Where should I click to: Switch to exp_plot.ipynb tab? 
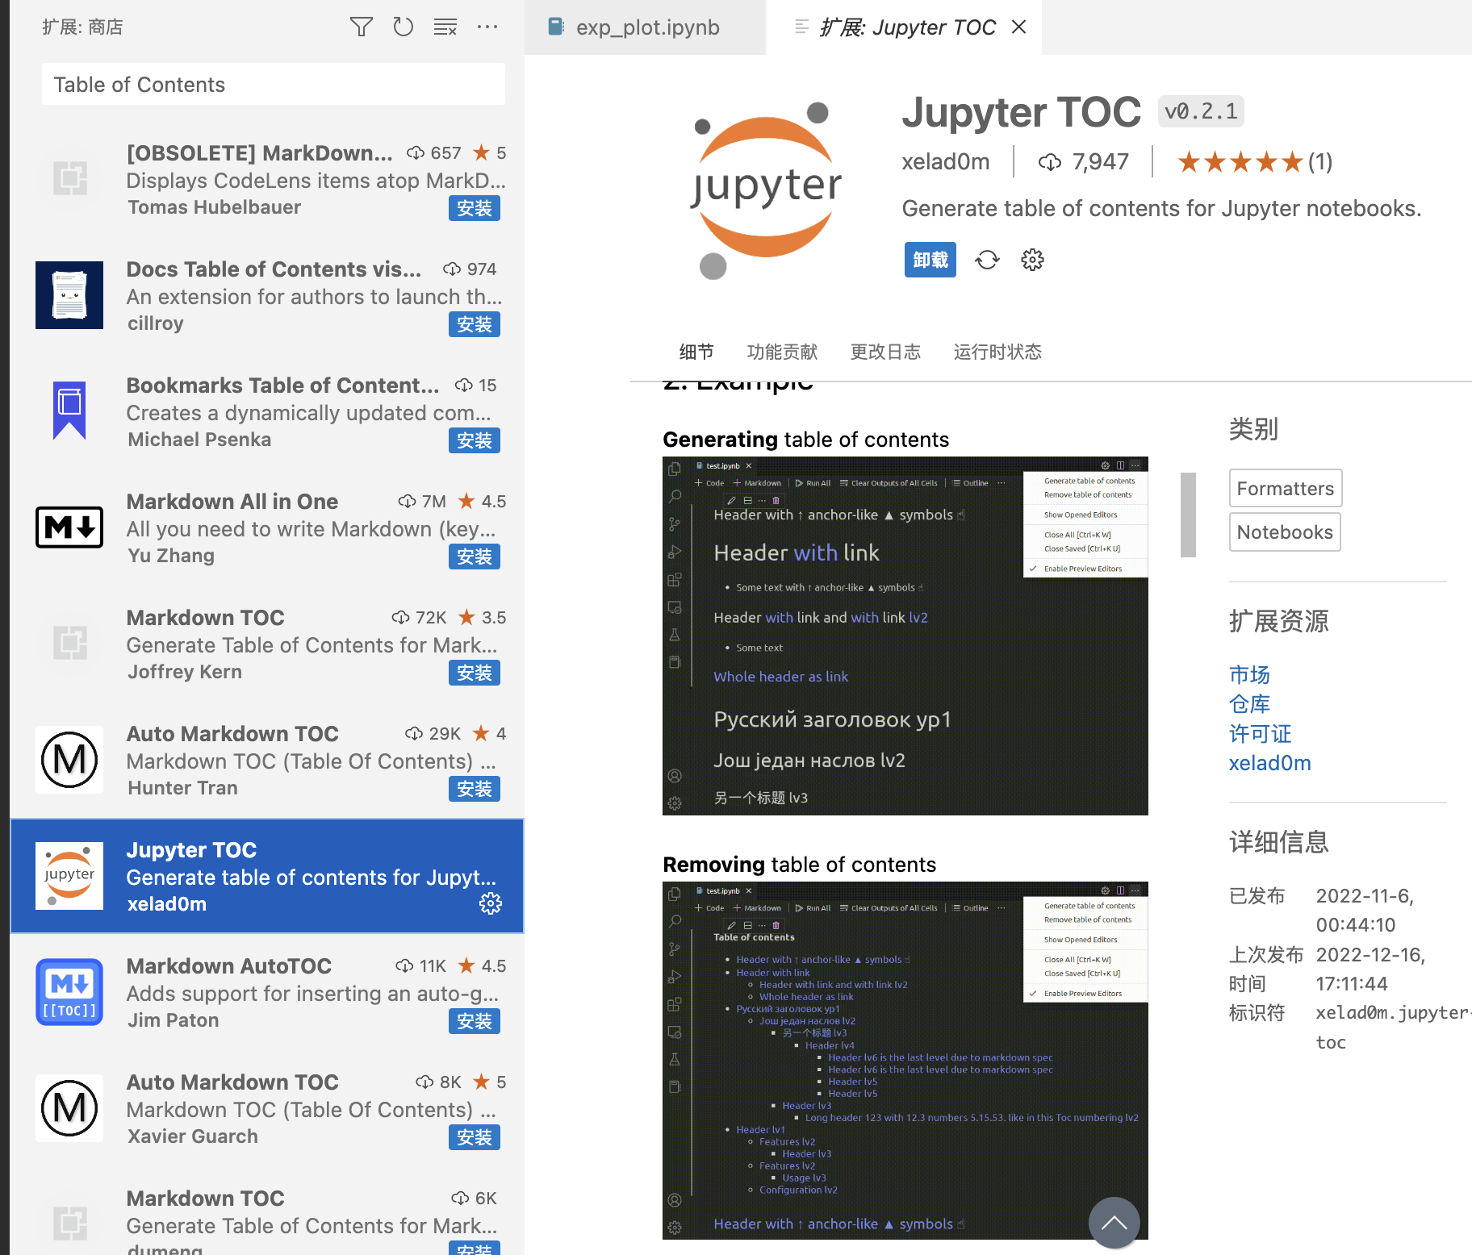point(646,27)
